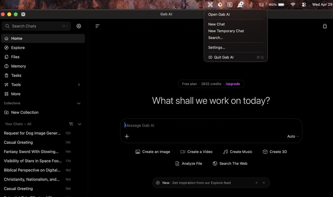Screen dimensions: 333x197
Task: Open Memory in the sidebar
Action: pos(43,66)
